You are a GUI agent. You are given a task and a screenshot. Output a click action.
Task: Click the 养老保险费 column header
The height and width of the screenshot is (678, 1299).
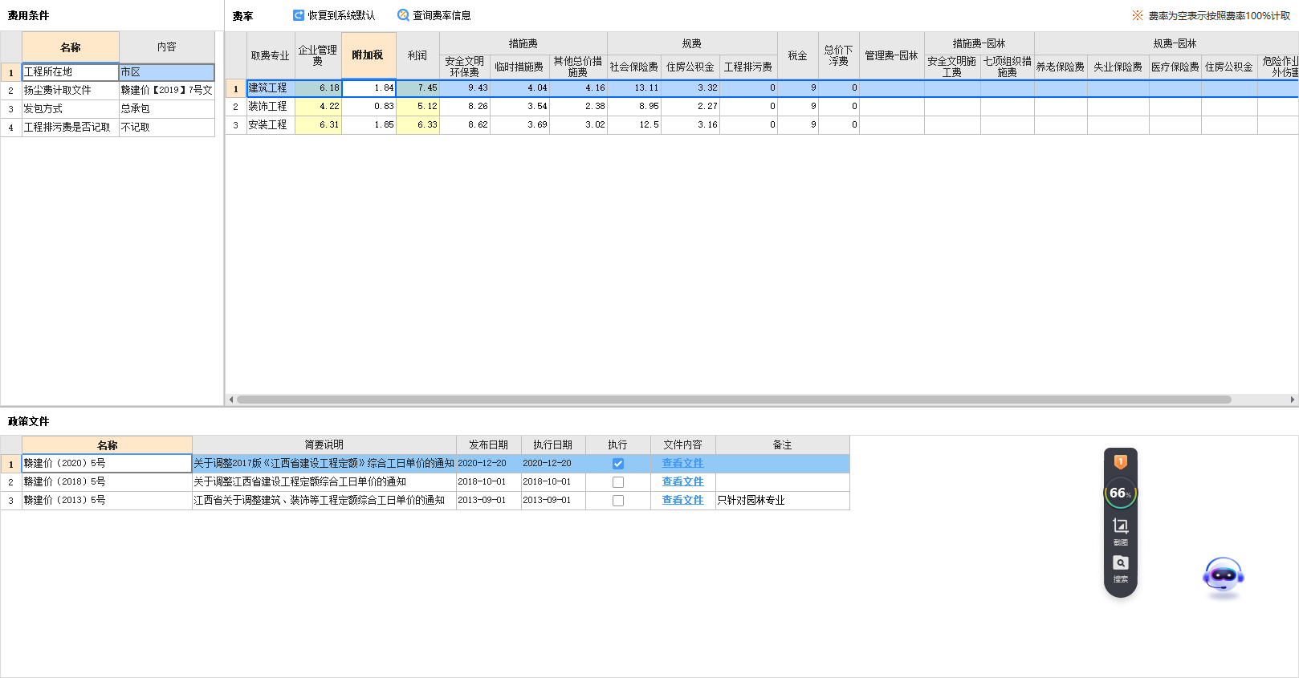click(x=1061, y=67)
